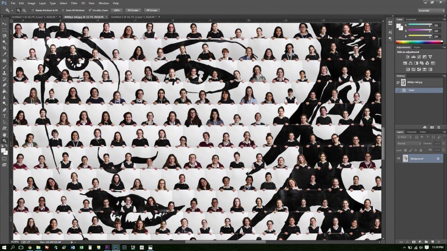Image resolution: width=447 pixels, height=251 pixels.
Task: Switch to the Swatches tab
Action: 411,20
